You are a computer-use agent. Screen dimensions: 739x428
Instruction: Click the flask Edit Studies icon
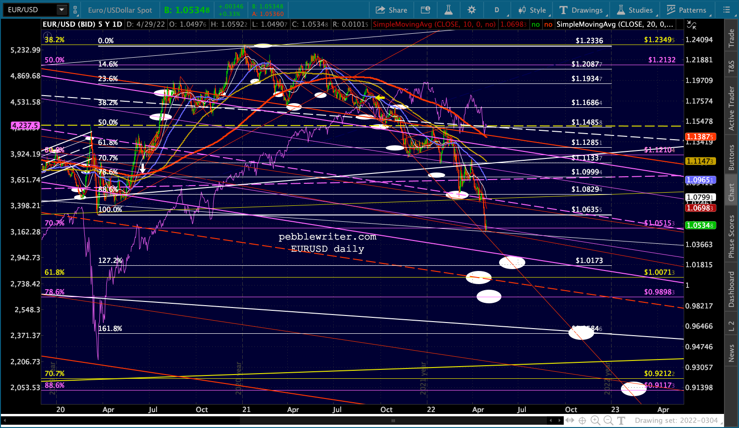point(448,10)
